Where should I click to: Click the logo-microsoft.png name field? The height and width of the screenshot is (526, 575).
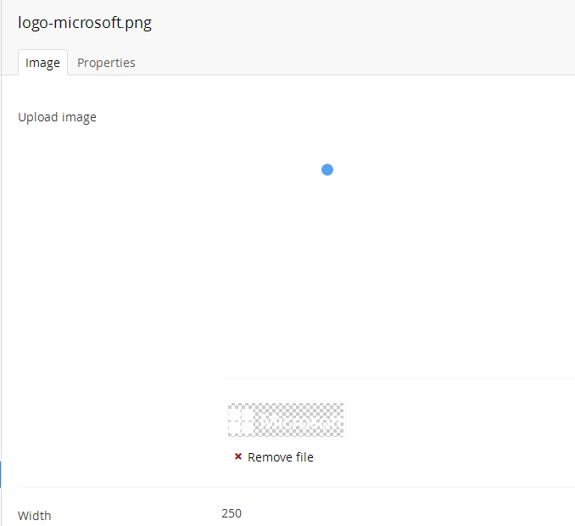[85, 23]
